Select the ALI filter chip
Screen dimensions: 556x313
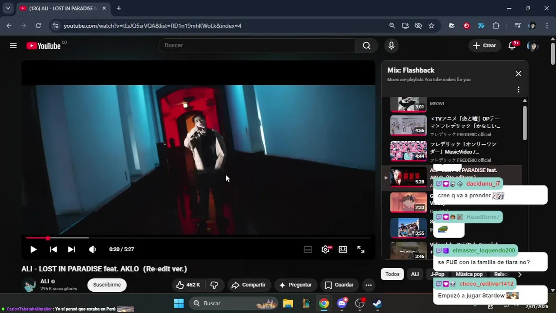point(415,274)
